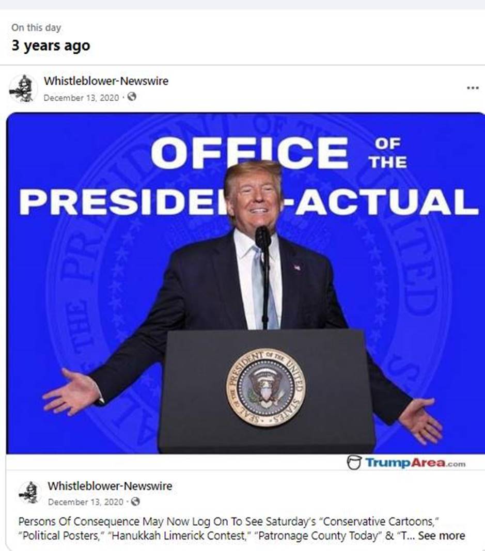Click the presidential seal on the podium
Screen dimensions: 485x551
tap(265, 387)
